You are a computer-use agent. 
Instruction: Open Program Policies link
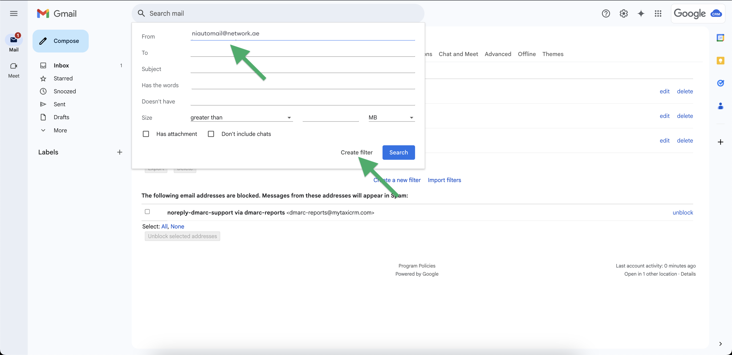[x=417, y=266]
